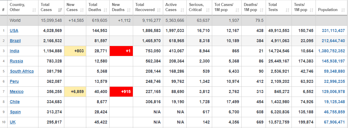Screen dimensions: 348x128
Task: Sort by Country, Other column arrows
Action: (x=34, y=10)
